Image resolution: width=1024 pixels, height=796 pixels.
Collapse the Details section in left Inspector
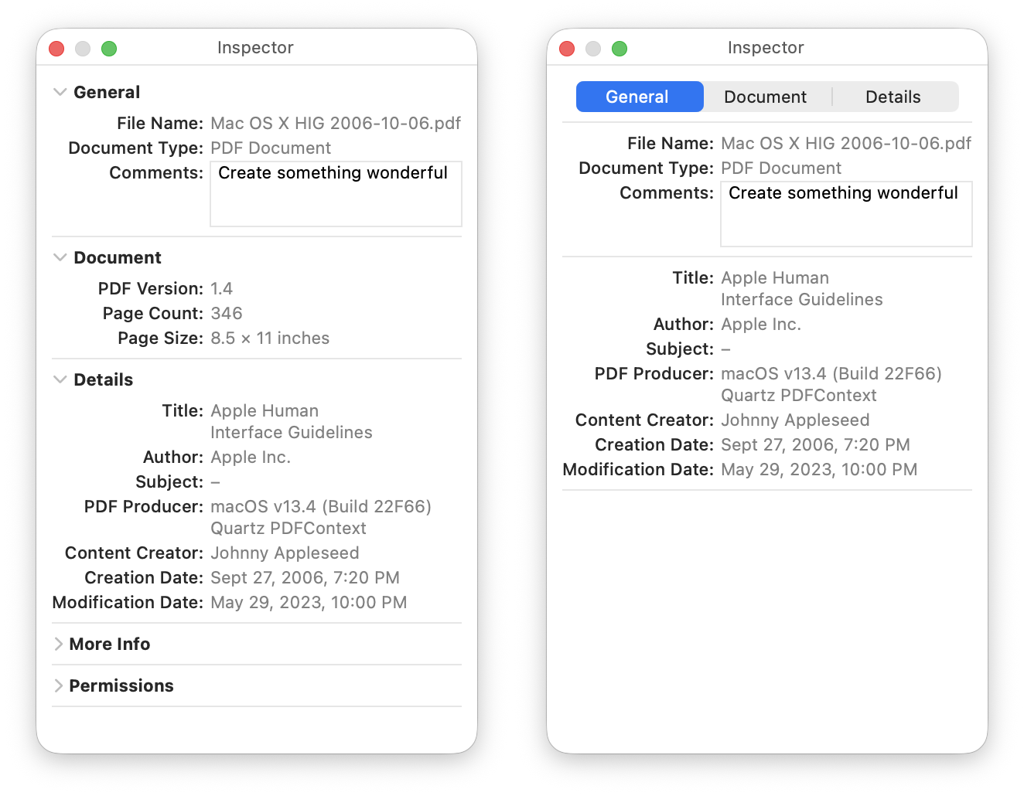pos(60,379)
